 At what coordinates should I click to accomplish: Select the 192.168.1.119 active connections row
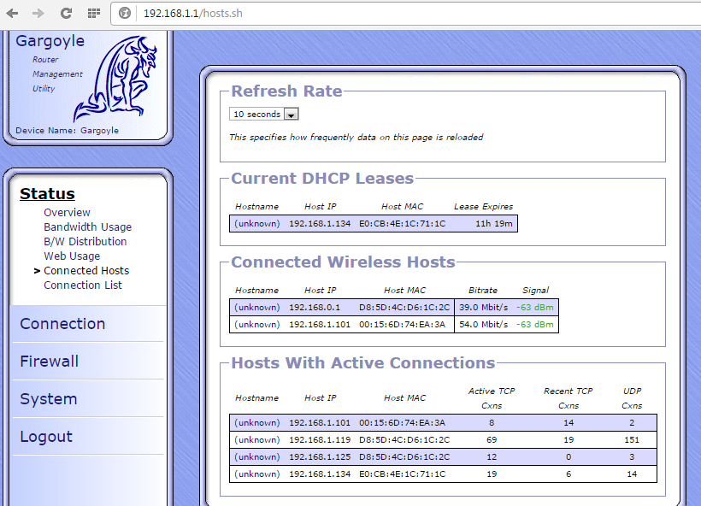click(443, 439)
